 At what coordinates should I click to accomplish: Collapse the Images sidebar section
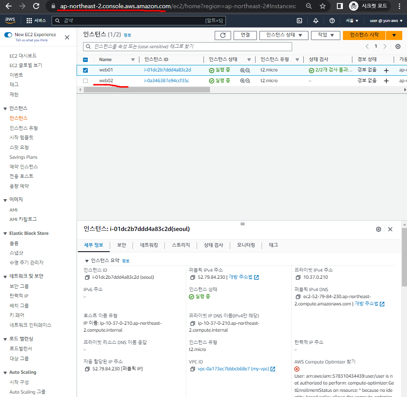click(x=5, y=200)
